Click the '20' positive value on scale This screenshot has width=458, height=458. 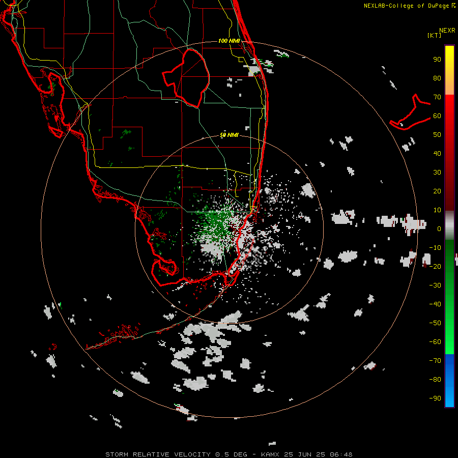(x=437, y=191)
